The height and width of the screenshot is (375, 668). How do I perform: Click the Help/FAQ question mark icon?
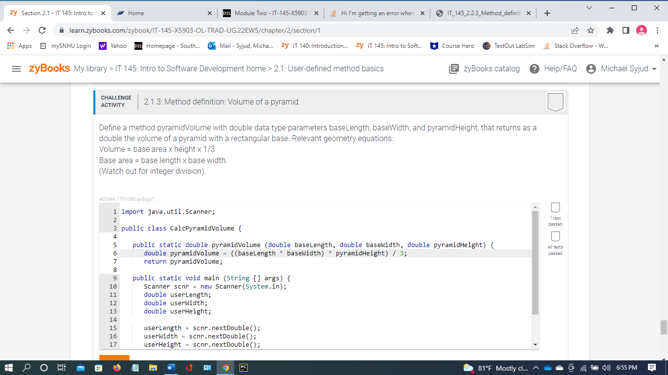point(535,68)
